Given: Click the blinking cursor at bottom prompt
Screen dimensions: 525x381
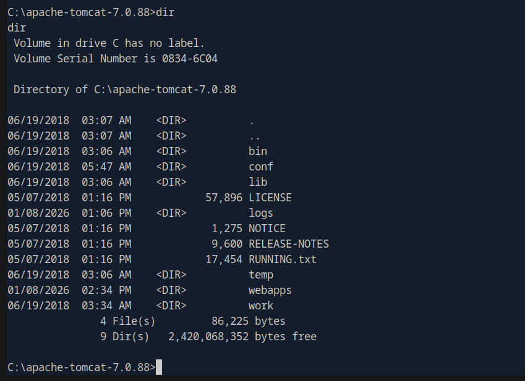Looking at the screenshot, I should click(x=159, y=367).
